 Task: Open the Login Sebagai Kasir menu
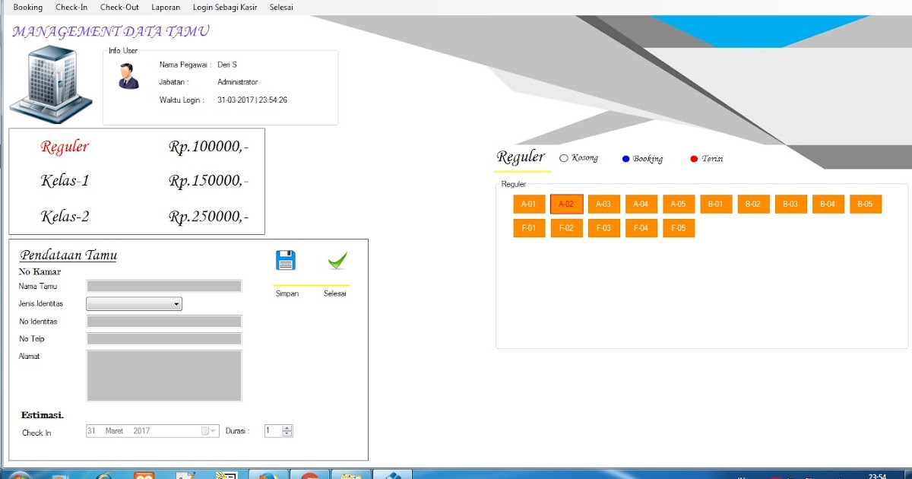click(224, 7)
